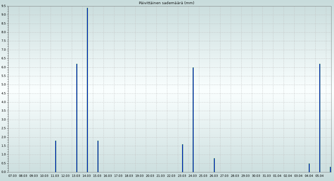Click the 07.03 date label on x-axis

point(13,176)
